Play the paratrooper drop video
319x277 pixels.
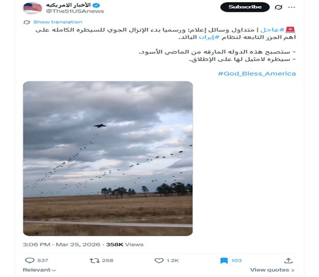pos(108,159)
